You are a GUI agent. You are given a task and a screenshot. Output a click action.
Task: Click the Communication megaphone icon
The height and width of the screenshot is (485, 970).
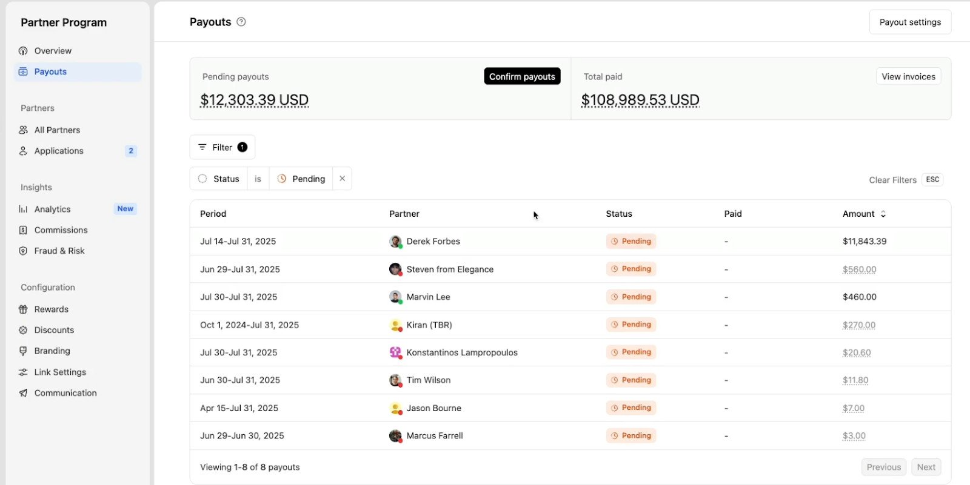pyautogui.click(x=23, y=393)
